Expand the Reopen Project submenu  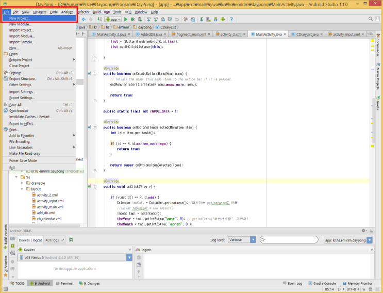39,60
